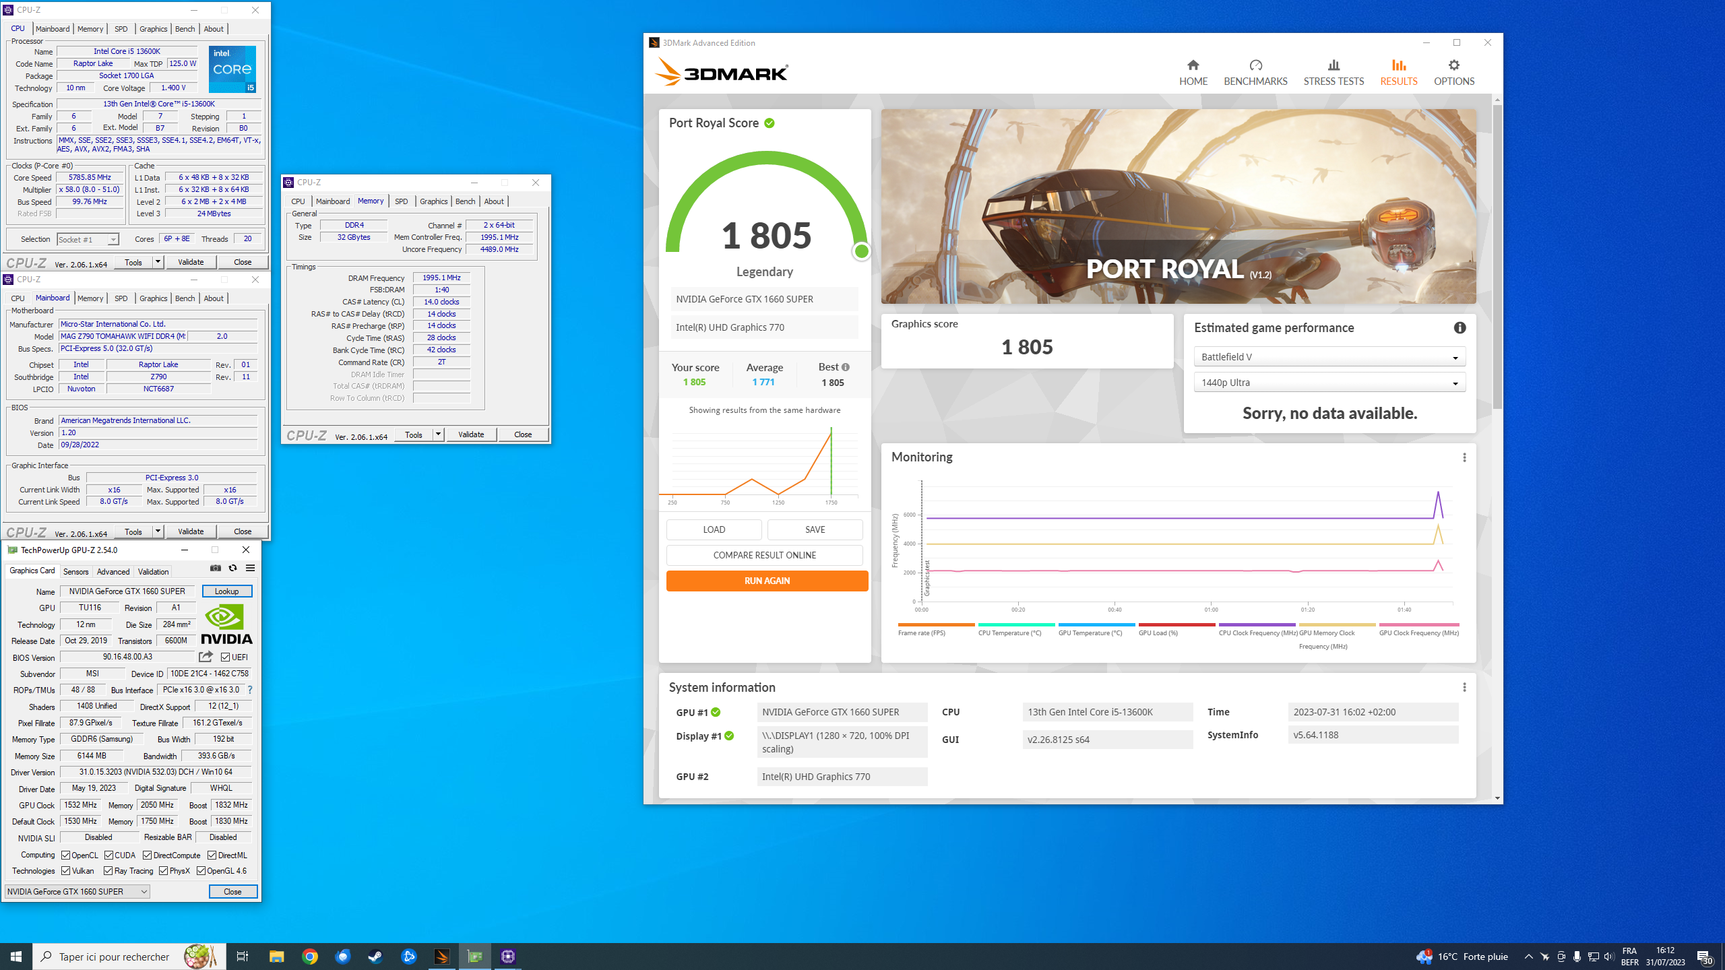Open the System information three-dot menu
The width and height of the screenshot is (1725, 970).
coord(1464,687)
